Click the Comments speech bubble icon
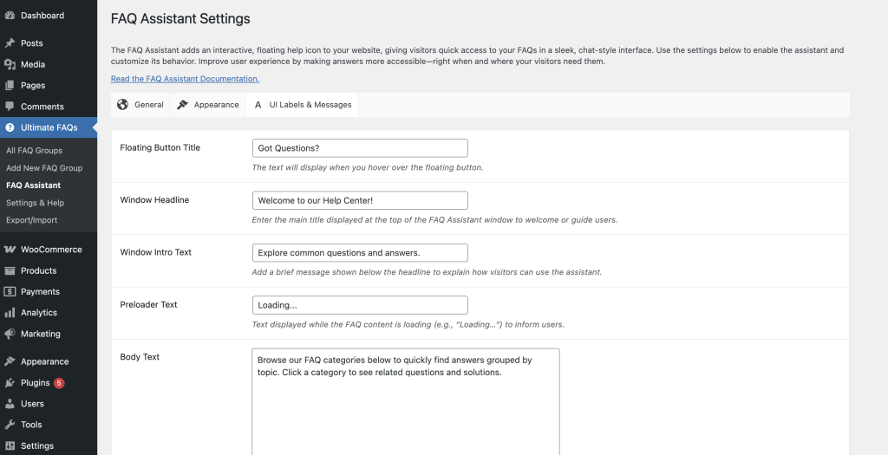888x455 pixels. [10, 107]
